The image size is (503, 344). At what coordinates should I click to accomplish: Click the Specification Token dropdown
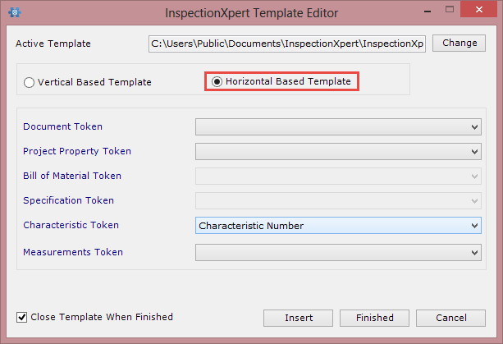coord(338,201)
